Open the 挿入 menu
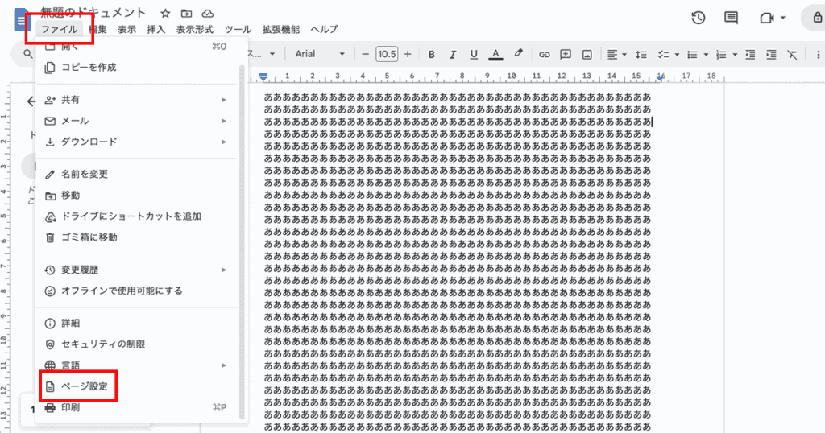This screenshot has width=825, height=433. [x=156, y=29]
